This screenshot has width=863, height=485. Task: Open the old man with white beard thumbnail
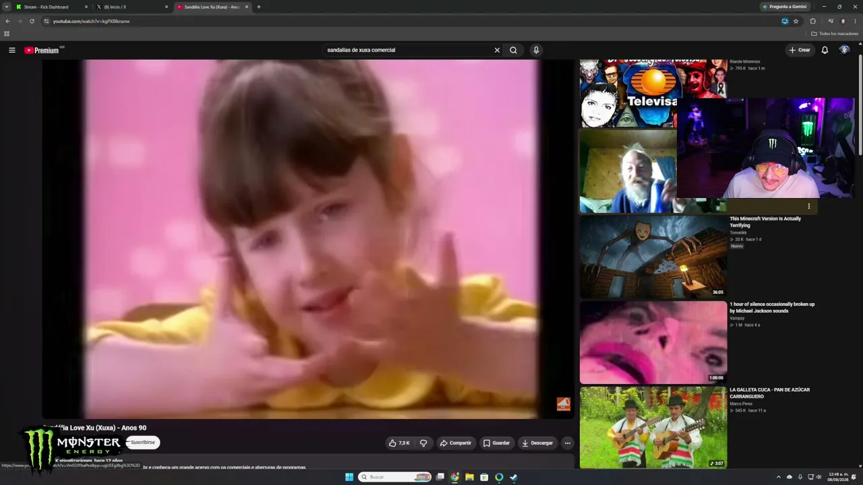coord(628,171)
